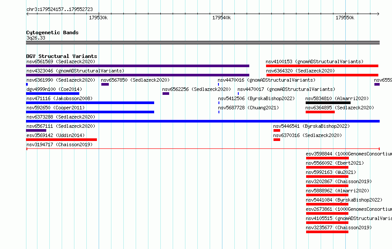Open nsv6364320 (Sedlazeck2020) variant label
Screen dimensions: 392x249
click(x=300, y=71)
